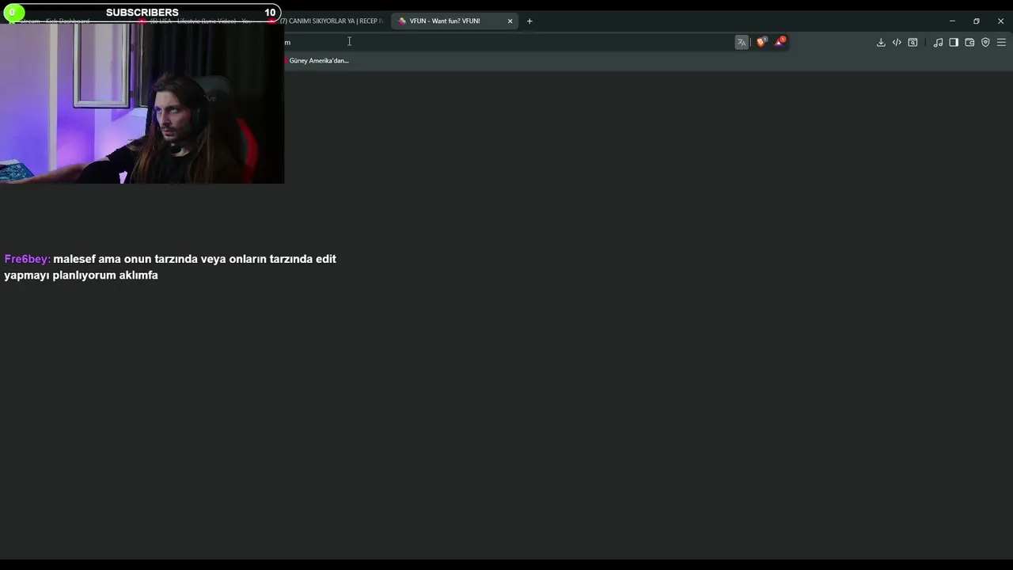Viewport: 1013px width, 570px height.
Task: Click the SUBSCRIBERS goal bar
Action: [x=141, y=13]
